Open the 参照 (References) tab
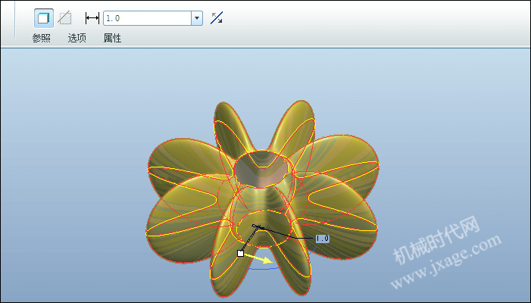Viewport: 531px width, 303px height. [x=42, y=39]
